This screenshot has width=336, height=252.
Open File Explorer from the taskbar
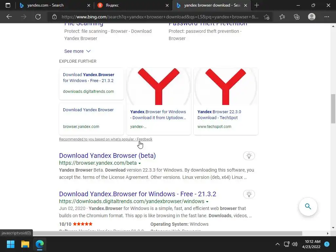point(25,244)
